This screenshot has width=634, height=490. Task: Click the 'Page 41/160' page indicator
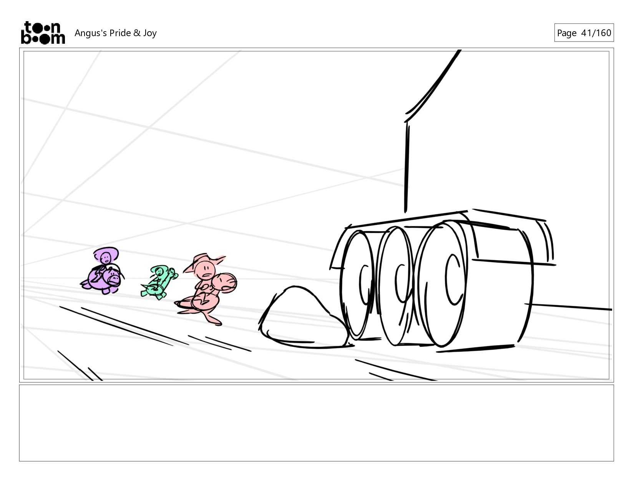point(584,33)
